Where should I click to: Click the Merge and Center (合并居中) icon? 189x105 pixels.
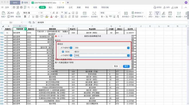tap(84, 13)
